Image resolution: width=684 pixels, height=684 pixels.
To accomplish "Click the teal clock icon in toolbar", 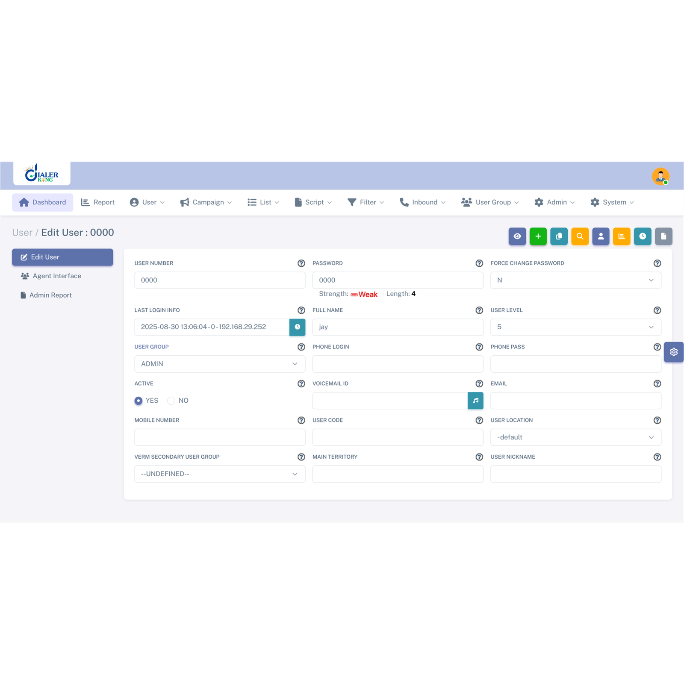I will (643, 236).
